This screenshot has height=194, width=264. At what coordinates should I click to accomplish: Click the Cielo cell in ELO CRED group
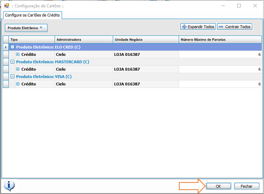pyautogui.click(x=84, y=54)
